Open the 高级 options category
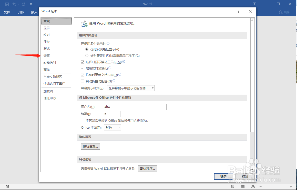This screenshot has height=190, width=297. tap(56, 69)
